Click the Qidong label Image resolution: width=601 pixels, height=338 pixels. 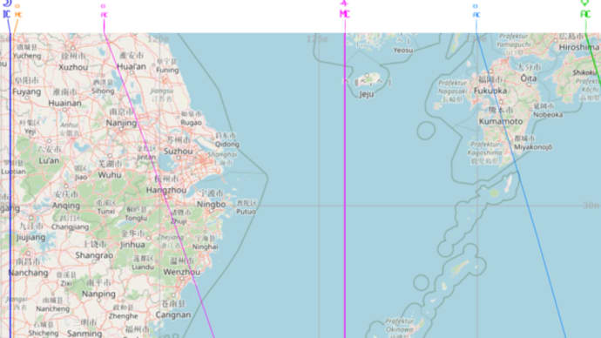pyautogui.click(x=227, y=144)
